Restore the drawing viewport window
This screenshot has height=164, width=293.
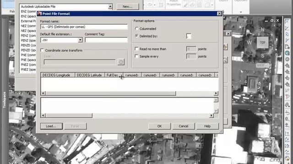272,20
